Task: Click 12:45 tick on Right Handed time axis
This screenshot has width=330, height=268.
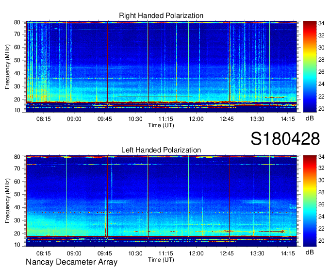Action: pos(227,119)
